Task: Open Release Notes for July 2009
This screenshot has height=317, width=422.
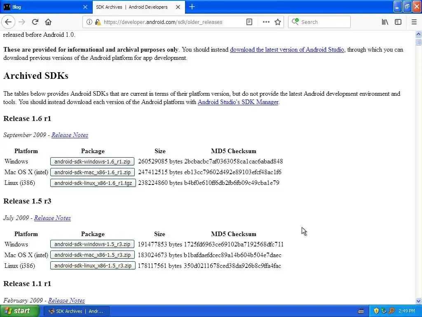Action: point(52,218)
